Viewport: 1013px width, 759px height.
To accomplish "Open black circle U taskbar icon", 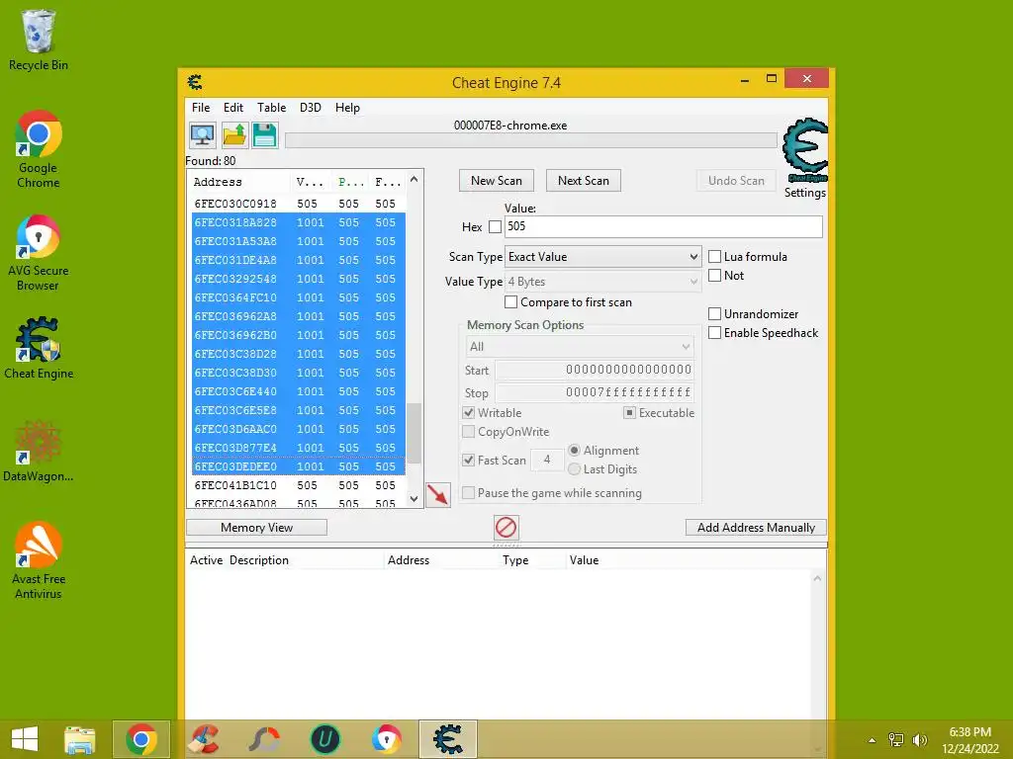I will click(324, 739).
